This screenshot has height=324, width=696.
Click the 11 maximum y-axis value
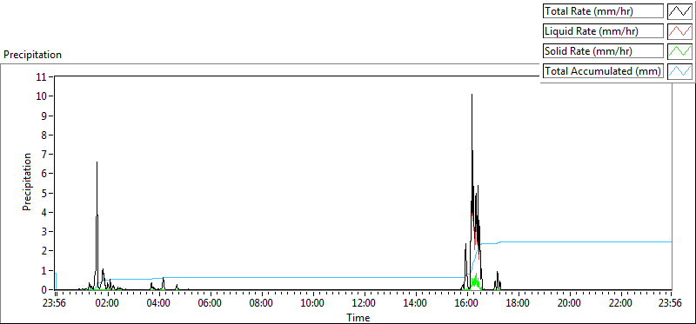pos(42,76)
